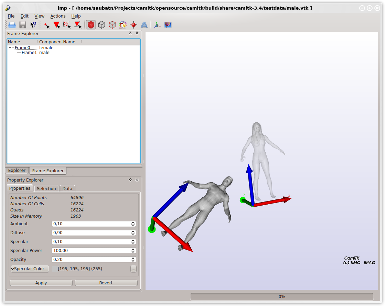The image size is (385, 306).
Task: Click the wireframe cube render icon
Action: click(101, 25)
